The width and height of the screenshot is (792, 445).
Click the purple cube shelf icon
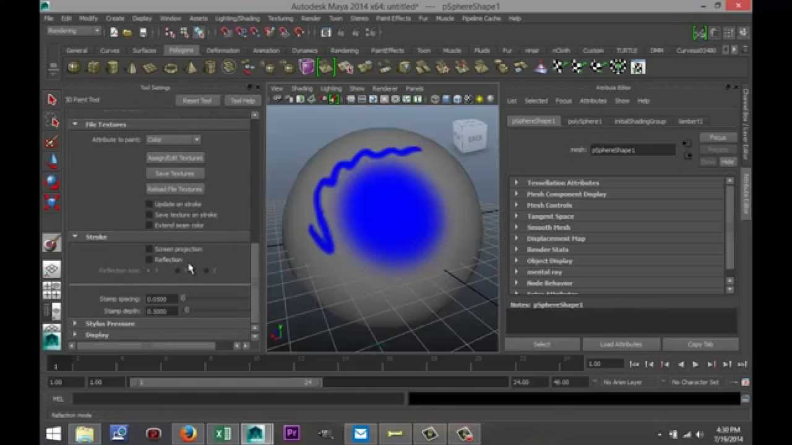(307, 67)
